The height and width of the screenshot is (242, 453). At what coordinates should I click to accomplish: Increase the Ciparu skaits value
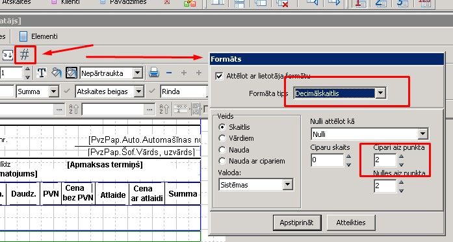[349, 156]
